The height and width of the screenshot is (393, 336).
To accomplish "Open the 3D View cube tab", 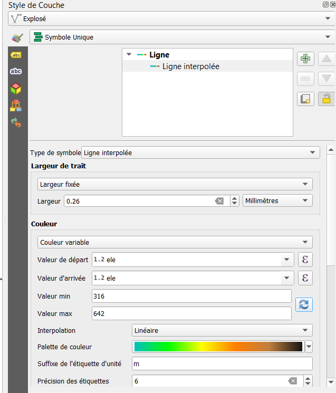I will 16,89.
